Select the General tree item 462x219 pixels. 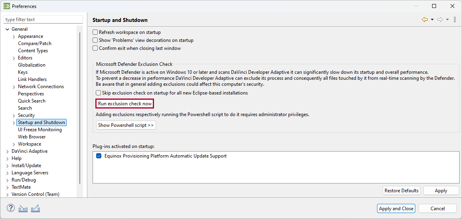20,29
